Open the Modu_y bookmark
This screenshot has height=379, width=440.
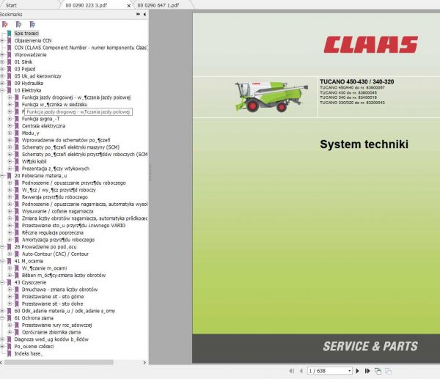(31, 133)
